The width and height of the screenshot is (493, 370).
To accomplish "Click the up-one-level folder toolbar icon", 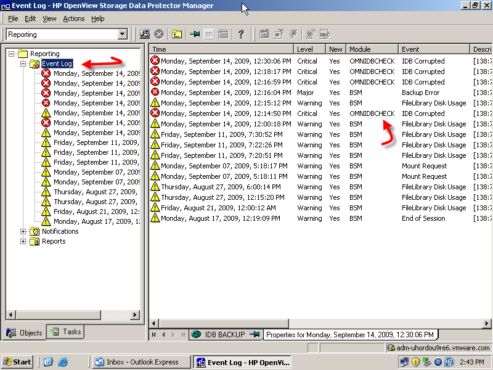I will click(177, 34).
